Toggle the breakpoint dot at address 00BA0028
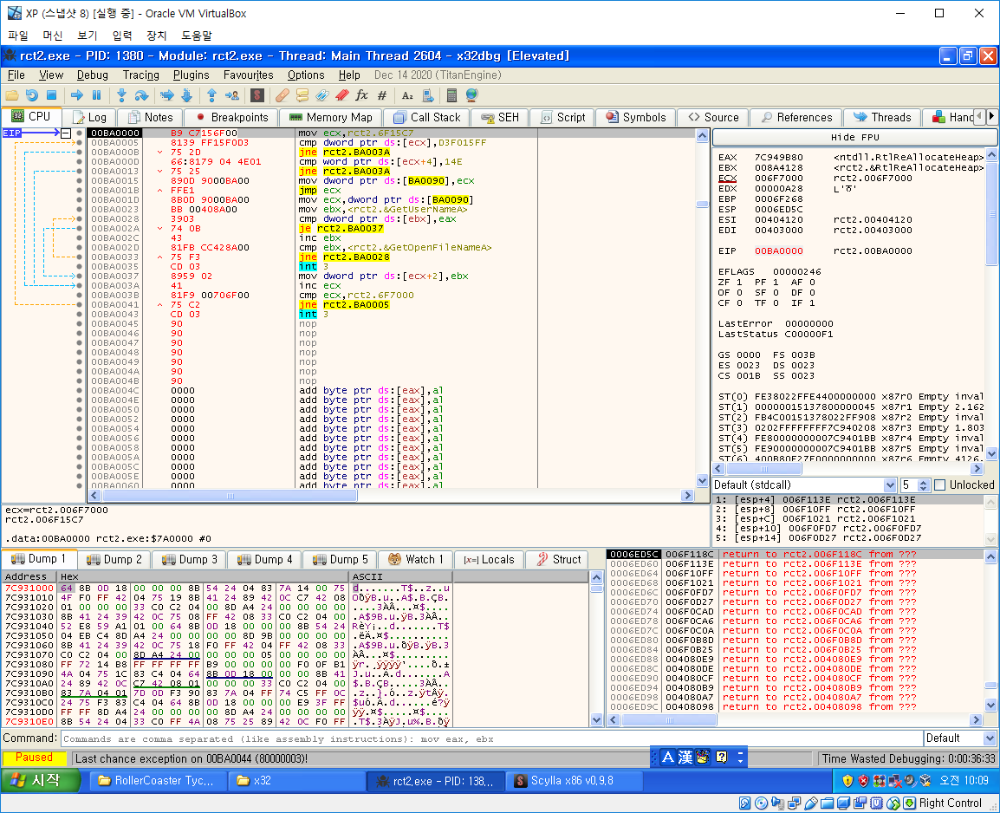Screen dimensions: 1000x813 click(x=79, y=218)
